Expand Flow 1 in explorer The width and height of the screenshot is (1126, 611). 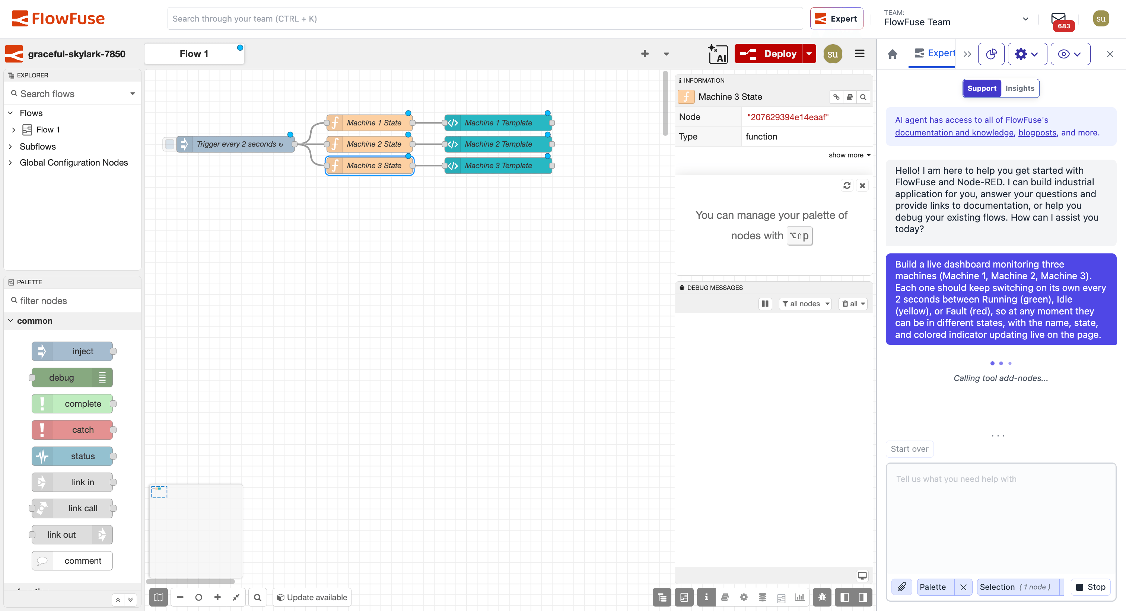pyautogui.click(x=13, y=130)
